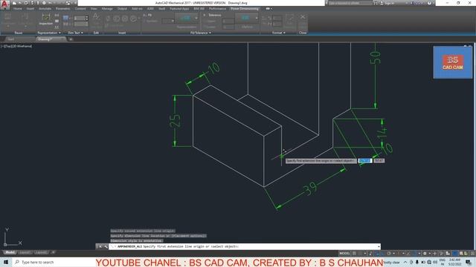Close the command line window icon
The height and width of the screenshot is (267, 476).
[x=100, y=247]
